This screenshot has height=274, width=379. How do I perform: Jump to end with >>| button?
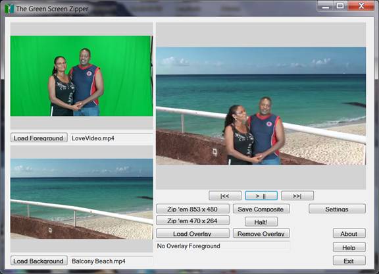[x=297, y=196]
